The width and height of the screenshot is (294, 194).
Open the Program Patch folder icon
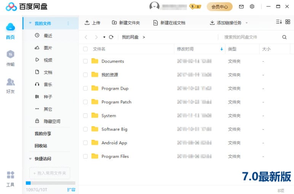(95, 102)
